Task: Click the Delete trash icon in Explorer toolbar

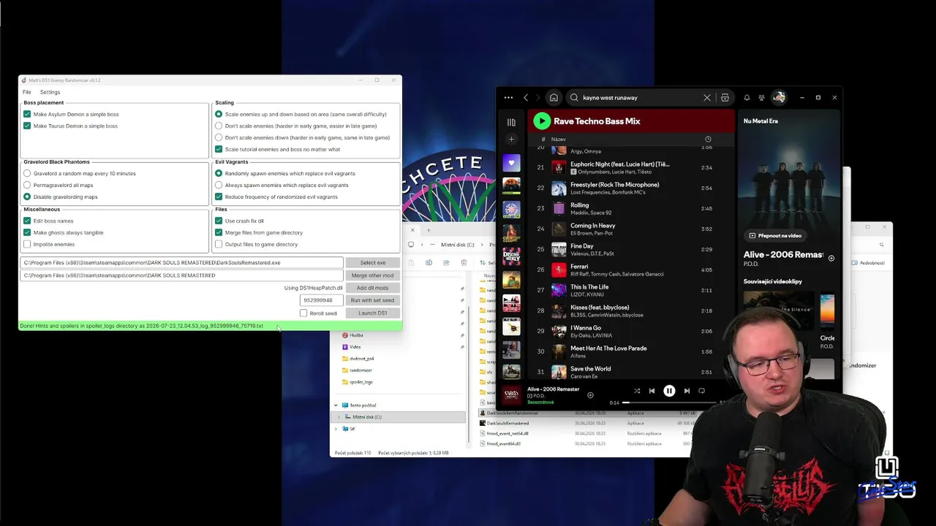Action: coord(464,263)
